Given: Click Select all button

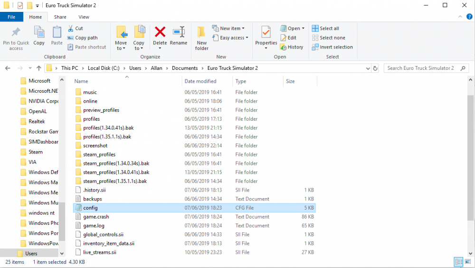Looking at the screenshot, I should [325, 29].
